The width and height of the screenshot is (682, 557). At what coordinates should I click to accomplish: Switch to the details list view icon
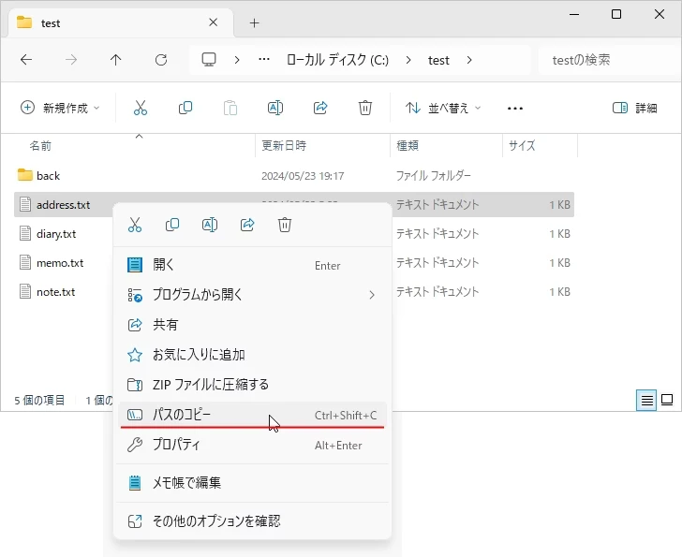(x=646, y=400)
